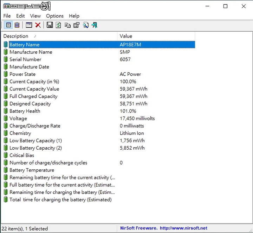Open the File menu
This screenshot has height=233, width=253.
coord(7,16)
